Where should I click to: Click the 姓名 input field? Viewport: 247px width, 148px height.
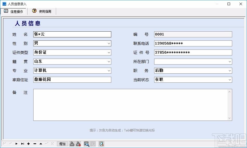pos(72,34)
